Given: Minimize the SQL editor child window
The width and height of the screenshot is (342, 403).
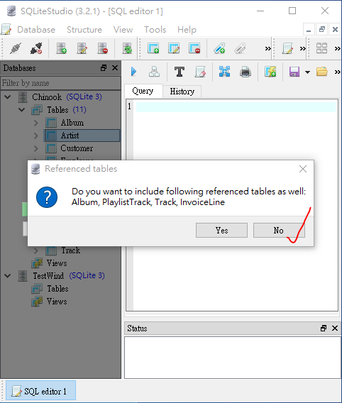Looking at the screenshot, I should click(x=309, y=30).
